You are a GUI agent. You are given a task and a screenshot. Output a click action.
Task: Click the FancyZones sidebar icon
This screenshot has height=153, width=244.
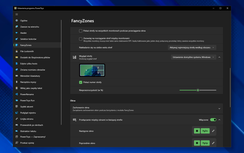coord(17,45)
